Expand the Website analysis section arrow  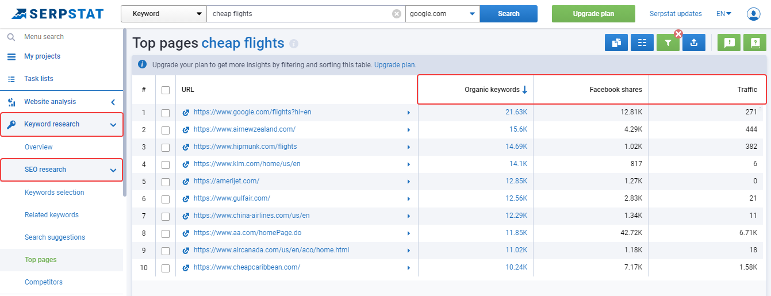113,102
